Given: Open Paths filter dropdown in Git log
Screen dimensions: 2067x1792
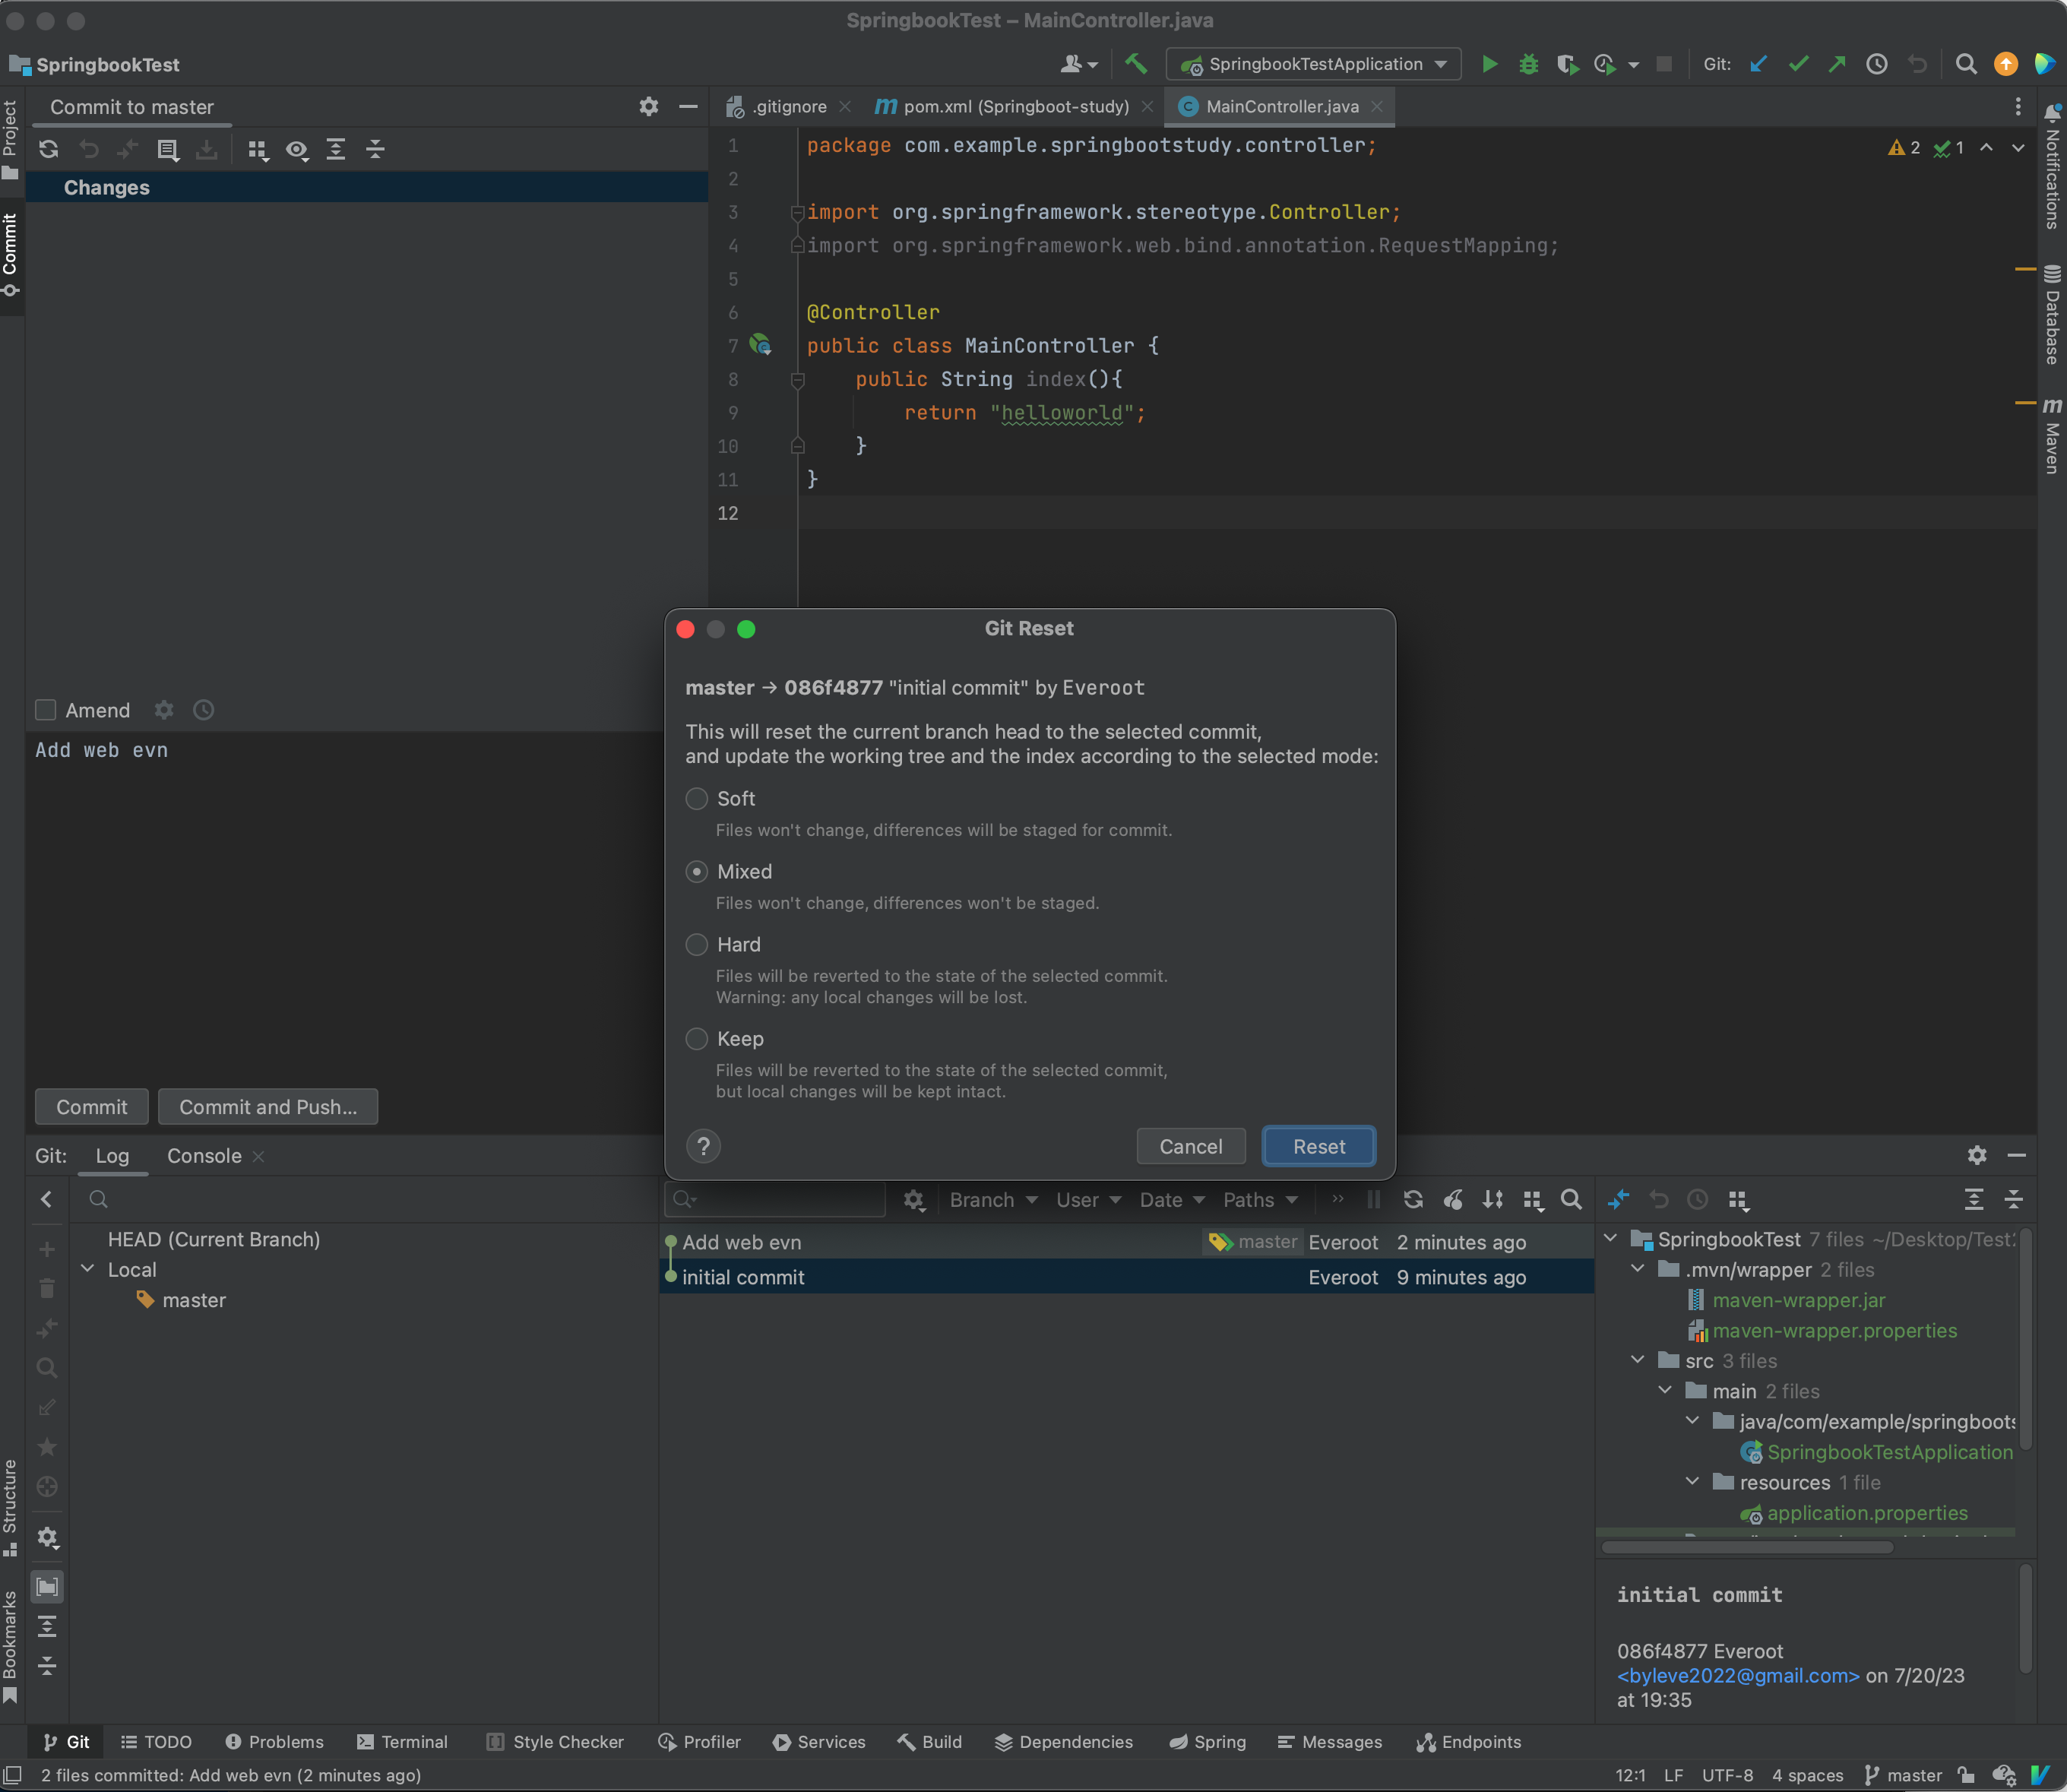Looking at the screenshot, I should [x=1260, y=1199].
